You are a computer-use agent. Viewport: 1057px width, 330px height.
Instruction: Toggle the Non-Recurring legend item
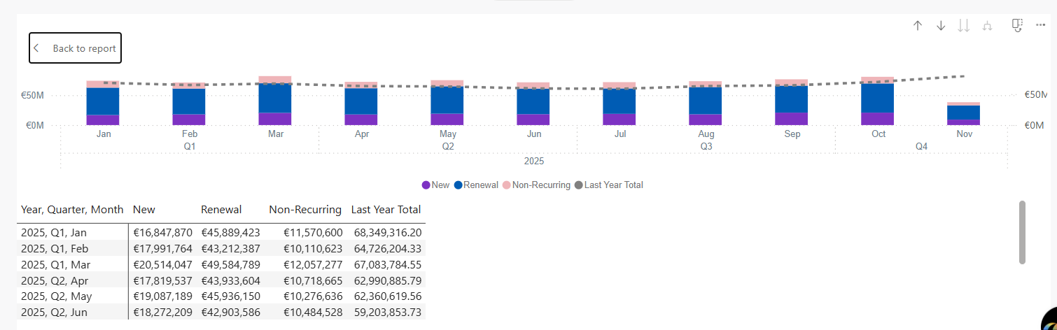tap(536, 185)
